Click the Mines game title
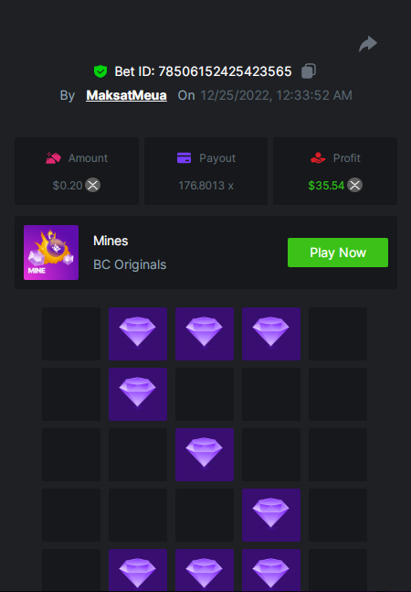411x592 pixels. 111,241
